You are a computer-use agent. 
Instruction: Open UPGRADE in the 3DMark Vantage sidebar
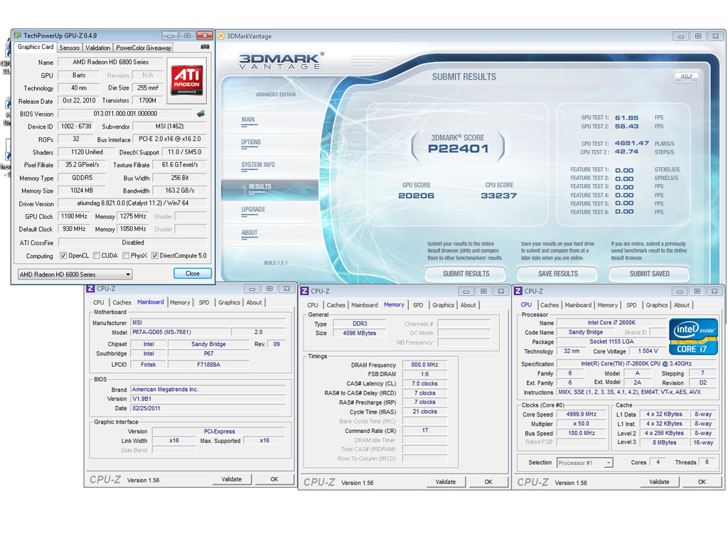[x=253, y=210]
